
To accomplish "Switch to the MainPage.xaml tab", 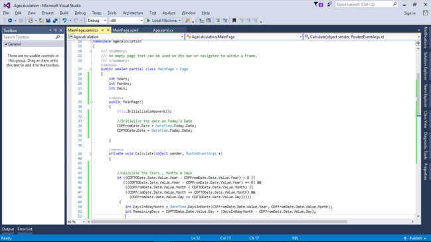I will tap(125, 30).
